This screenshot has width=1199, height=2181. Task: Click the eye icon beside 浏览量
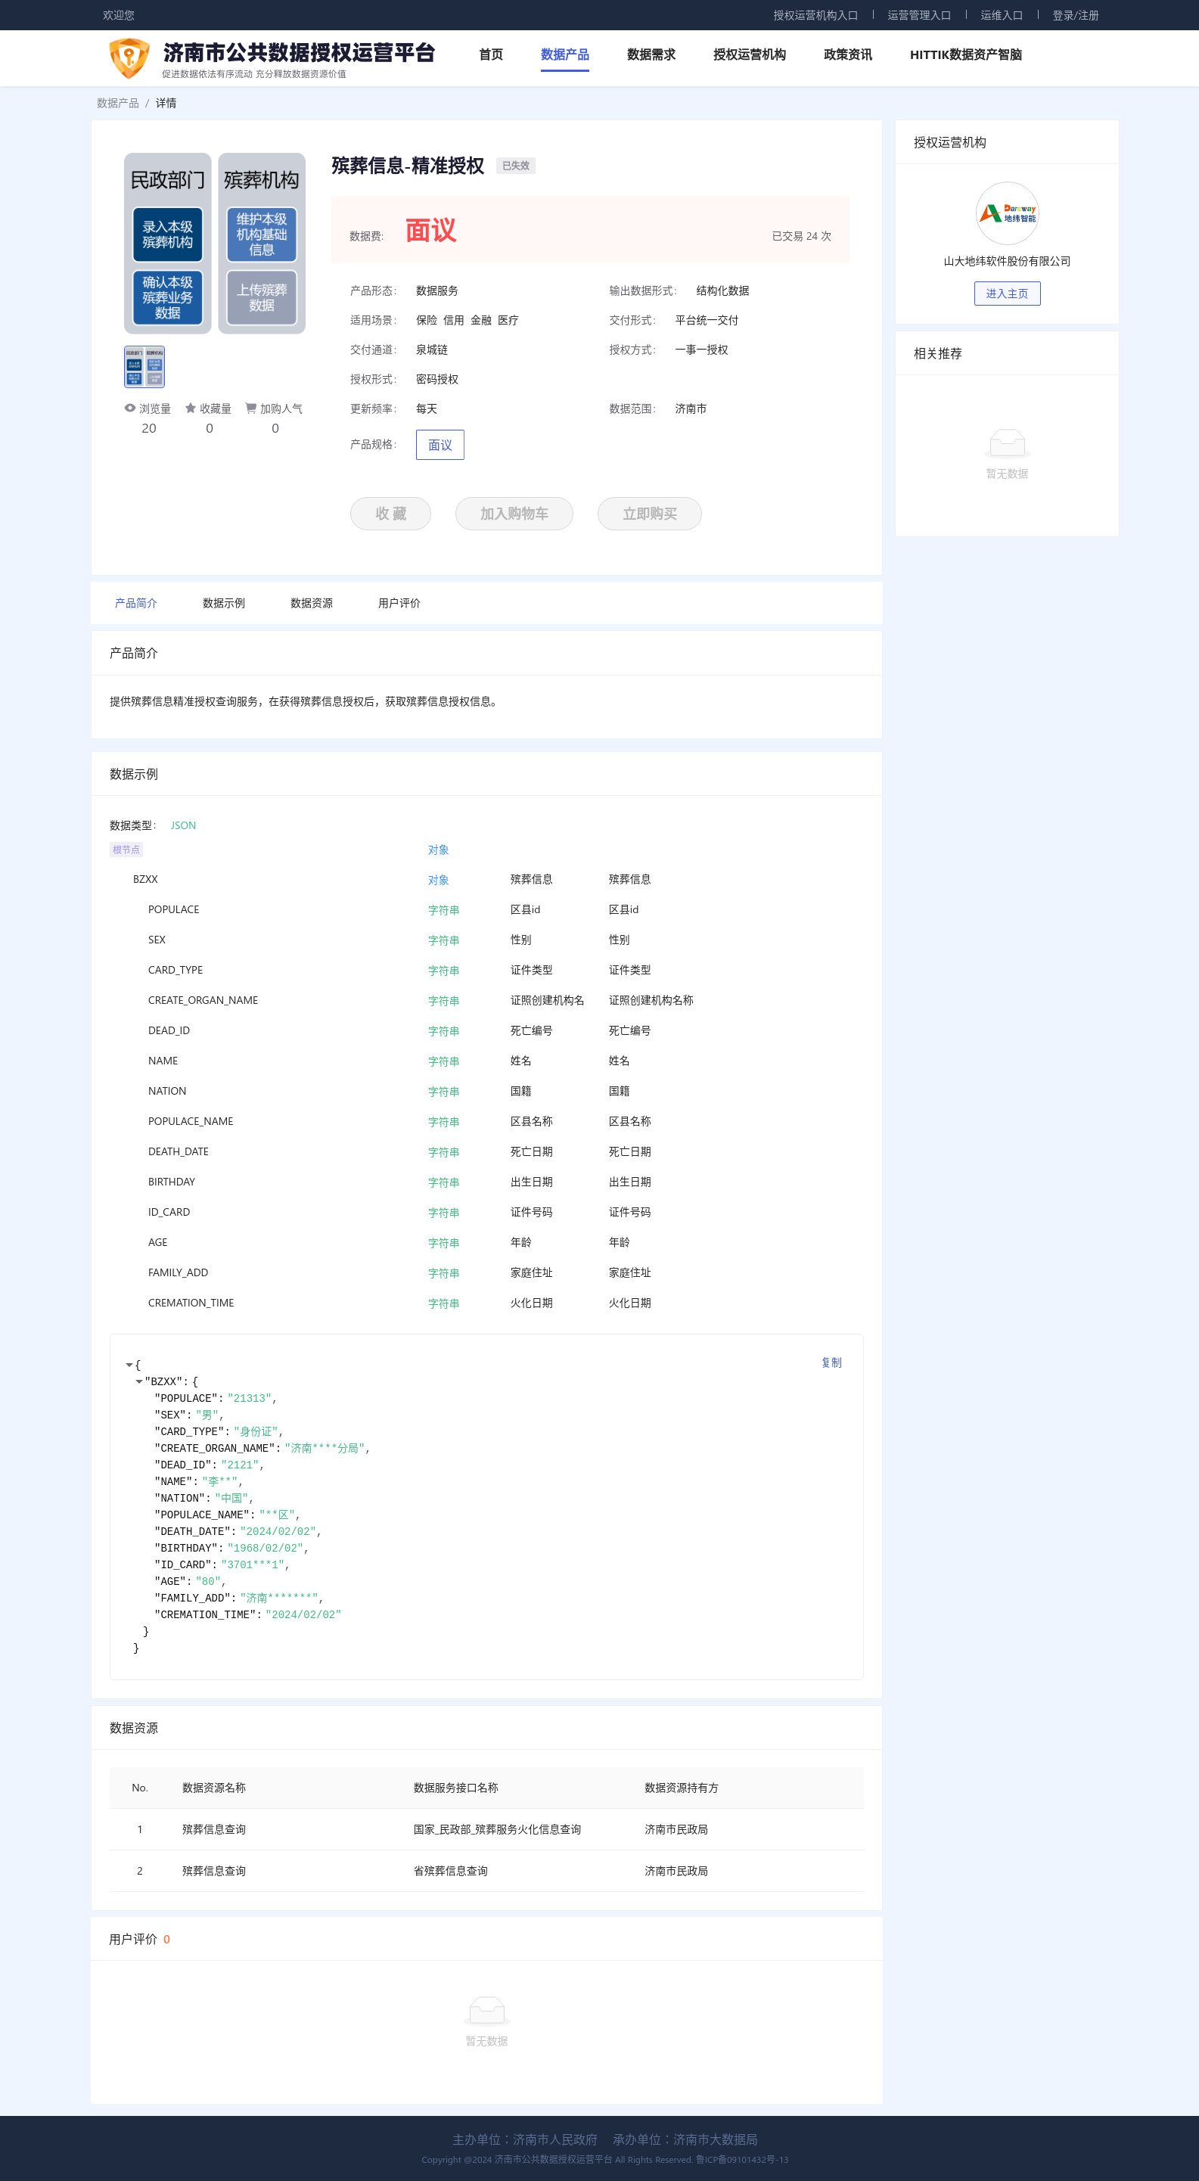(x=129, y=408)
